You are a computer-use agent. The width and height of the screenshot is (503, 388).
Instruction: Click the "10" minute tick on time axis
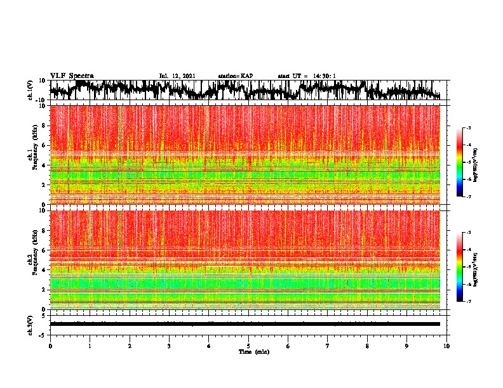tap(446, 346)
